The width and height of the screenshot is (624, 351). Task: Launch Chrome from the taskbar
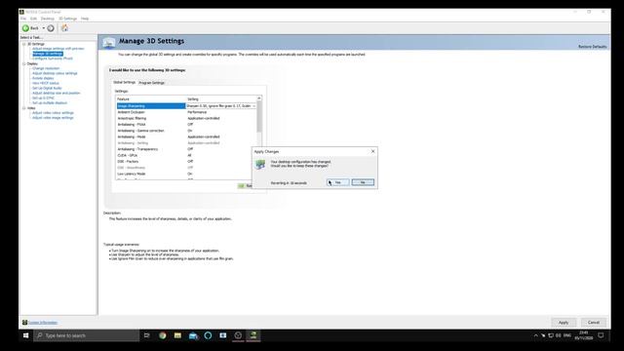163,335
